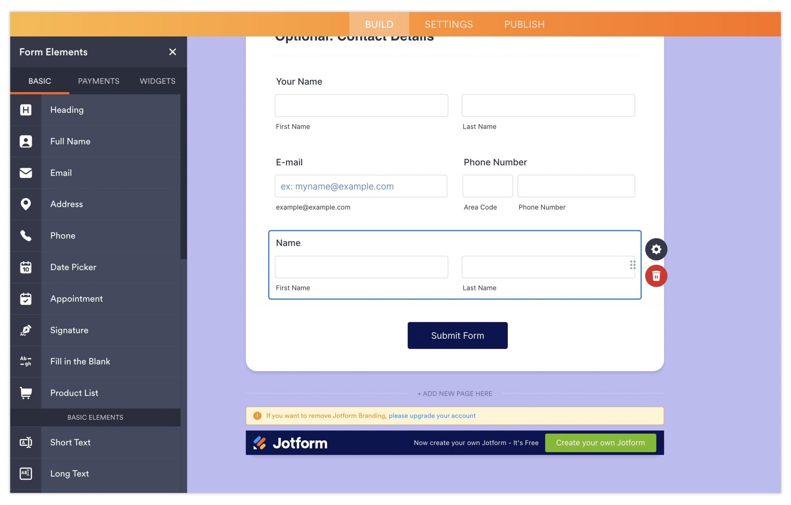Click the E-mail field label
Viewport: 791px width, 505px height.
tap(289, 162)
